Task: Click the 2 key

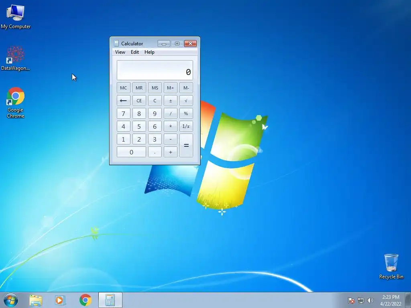Action: click(139, 139)
